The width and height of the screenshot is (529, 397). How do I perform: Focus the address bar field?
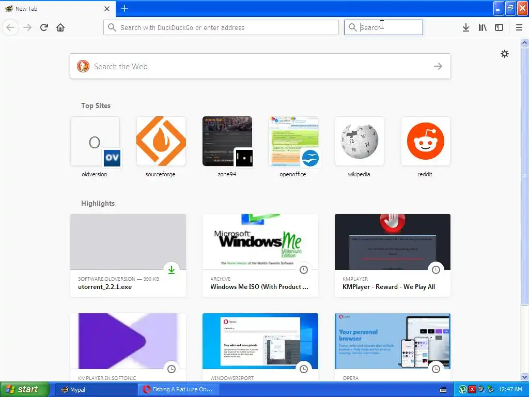pyautogui.click(x=221, y=27)
